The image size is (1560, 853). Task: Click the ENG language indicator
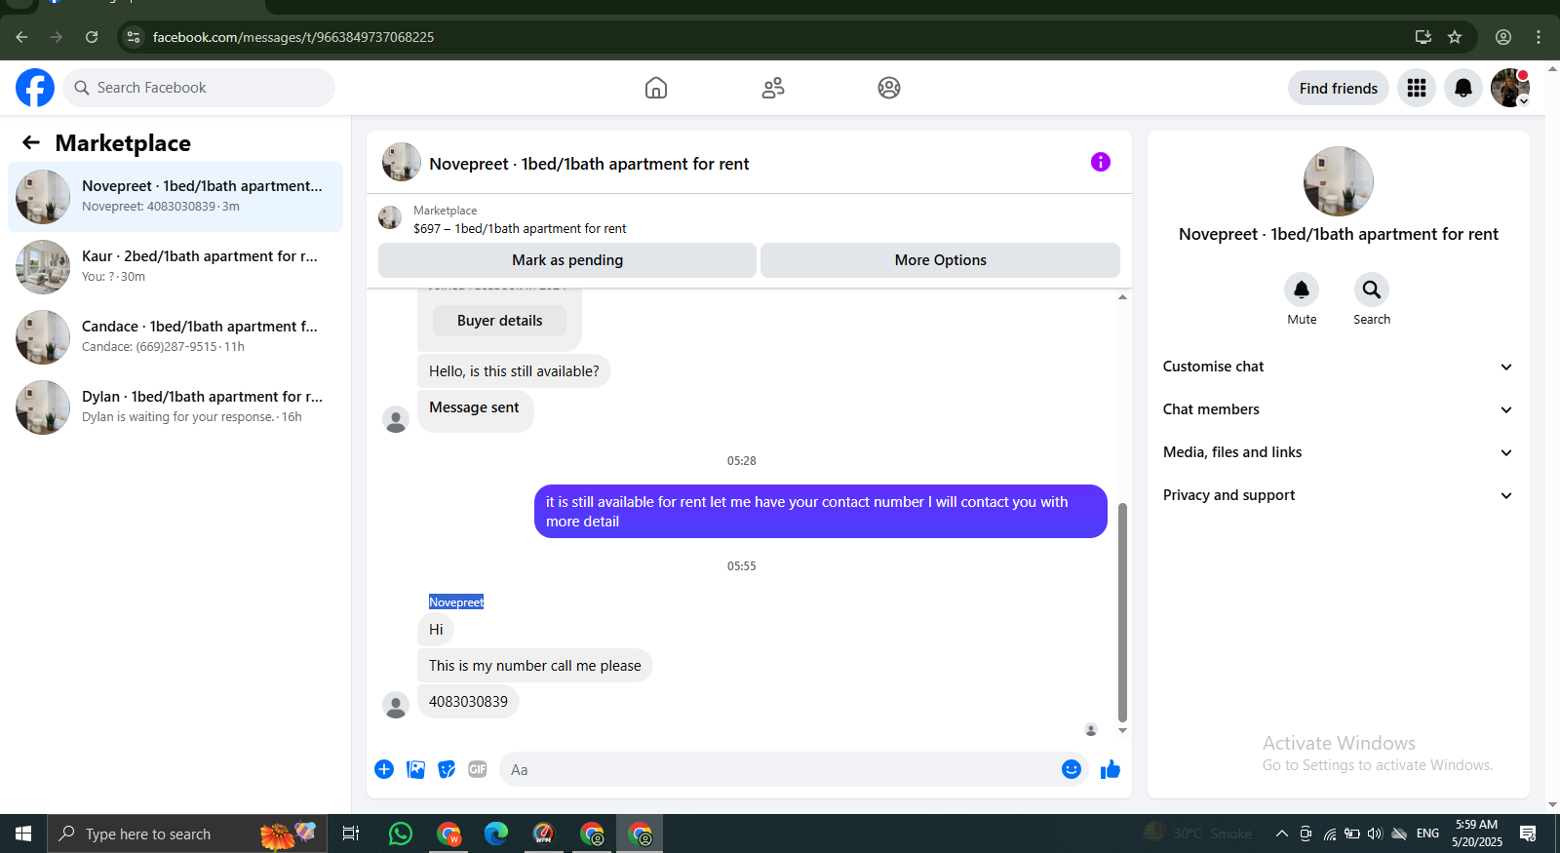click(1428, 834)
